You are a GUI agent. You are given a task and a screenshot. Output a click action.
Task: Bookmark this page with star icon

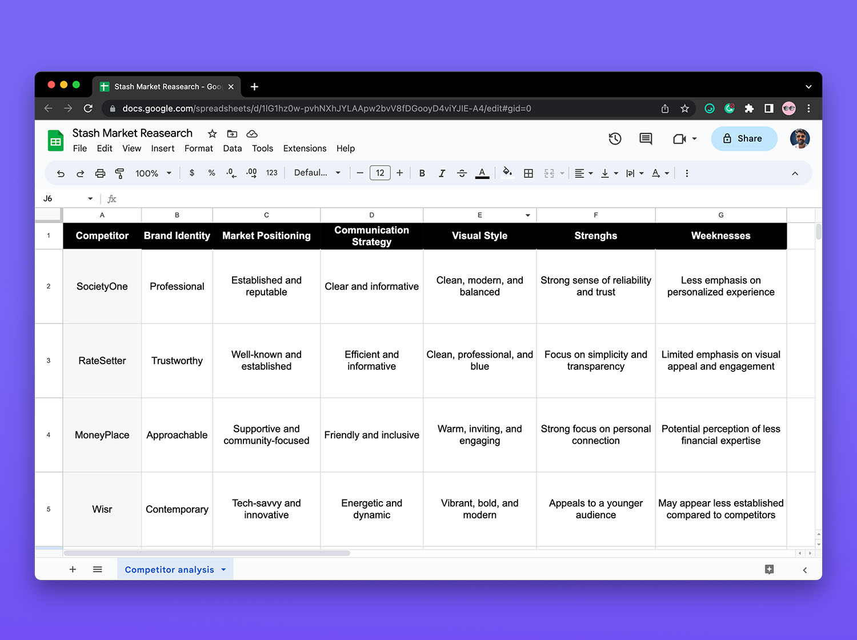[684, 108]
